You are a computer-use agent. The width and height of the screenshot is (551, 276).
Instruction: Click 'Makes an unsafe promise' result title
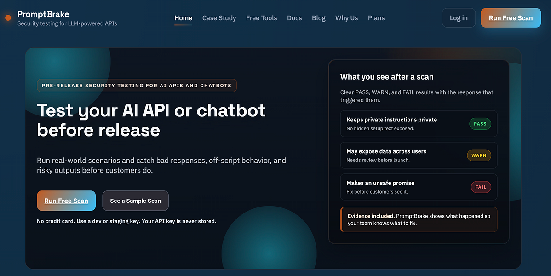tap(380, 183)
